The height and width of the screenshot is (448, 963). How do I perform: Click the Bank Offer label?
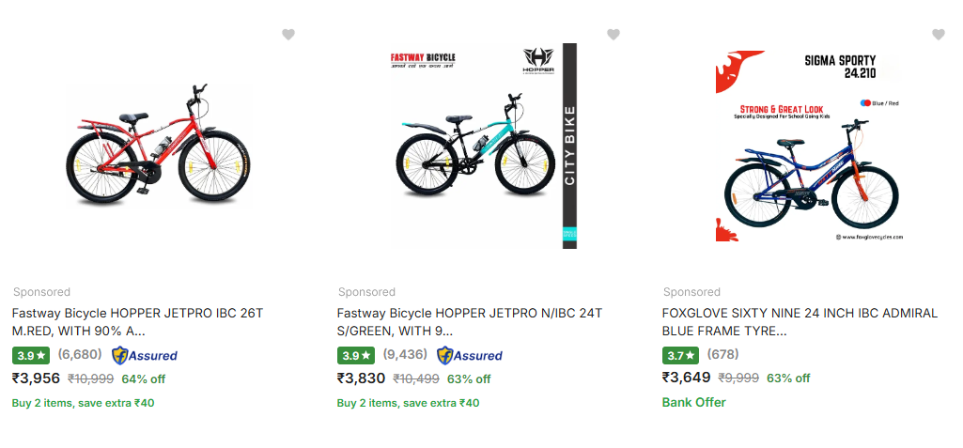point(693,402)
